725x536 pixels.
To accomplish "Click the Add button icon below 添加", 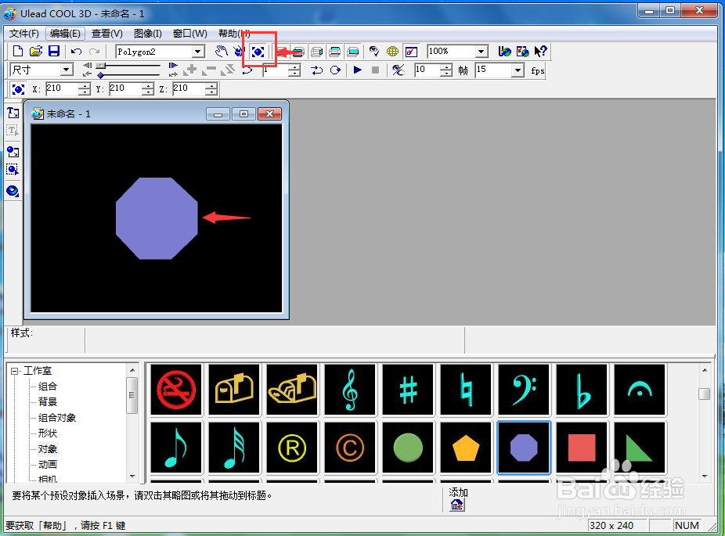I will (456, 505).
